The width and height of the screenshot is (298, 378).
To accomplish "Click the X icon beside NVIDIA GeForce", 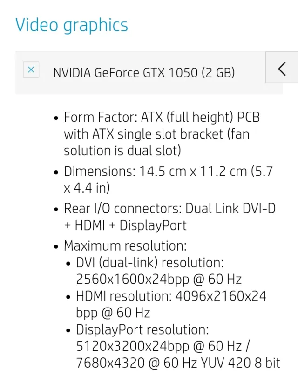I will click(31, 70).
